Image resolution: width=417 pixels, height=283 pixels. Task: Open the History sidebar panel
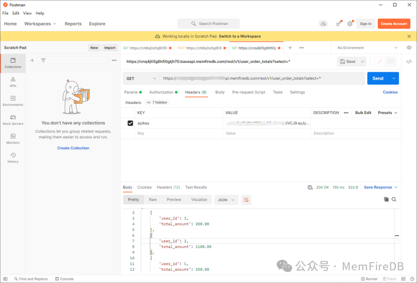click(x=13, y=158)
